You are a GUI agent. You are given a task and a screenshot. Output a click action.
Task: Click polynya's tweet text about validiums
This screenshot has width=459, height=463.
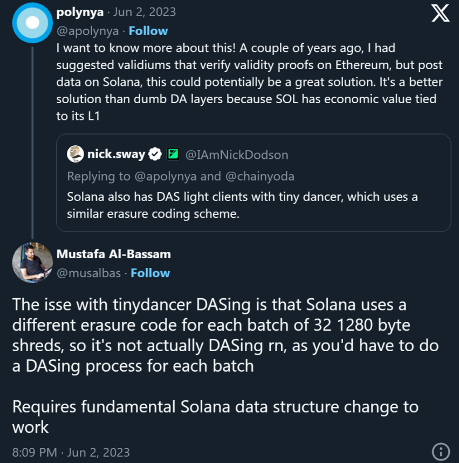tap(249, 80)
